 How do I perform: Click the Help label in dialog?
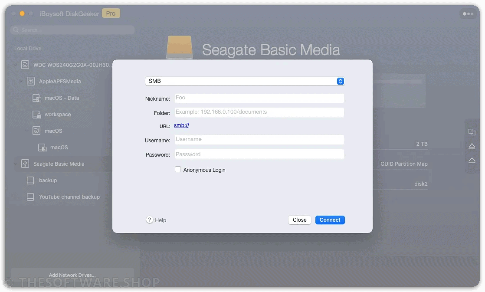click(160, 220)
